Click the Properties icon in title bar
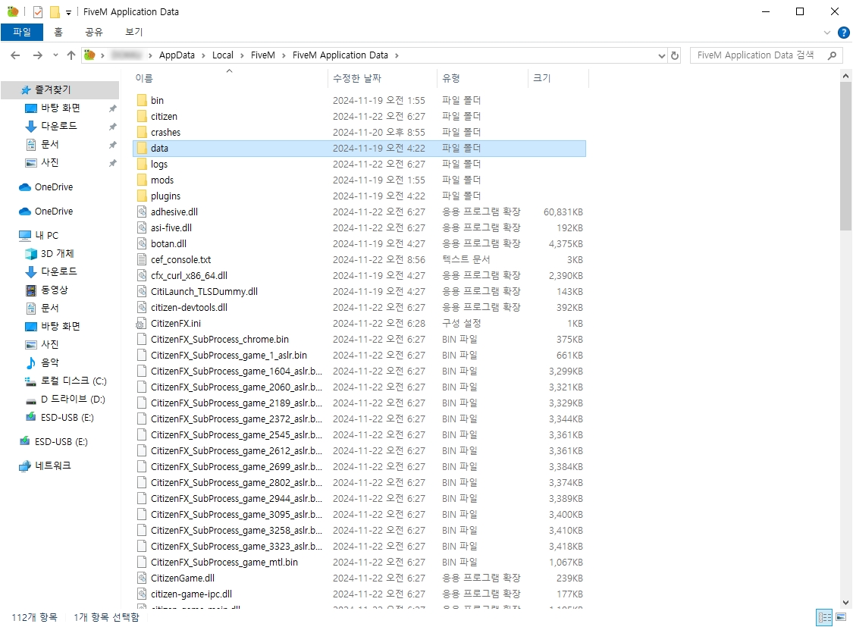853x627 pixels. pyautogui.click(x=38, y=12)
